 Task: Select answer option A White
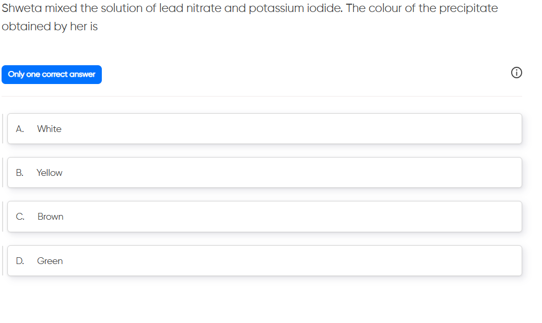[264, 129]
